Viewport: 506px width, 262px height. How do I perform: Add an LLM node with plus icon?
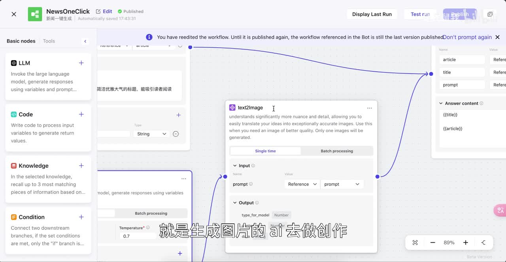point(81,63)
